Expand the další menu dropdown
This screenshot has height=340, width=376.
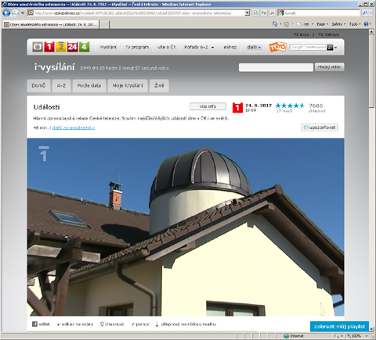click(254, 47)
